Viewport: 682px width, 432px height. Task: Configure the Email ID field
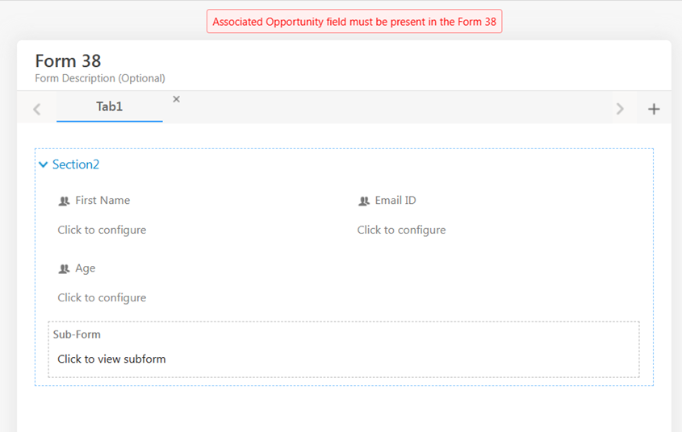point(401,230)
